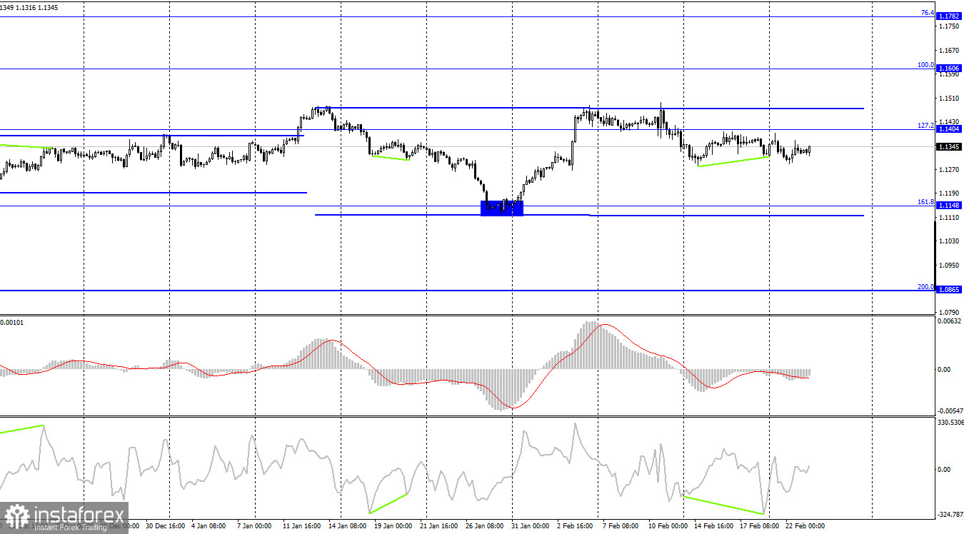Click the 30 Dec 16:00 time label
Viewport: 964px width, 534px height.
[165, 526]
